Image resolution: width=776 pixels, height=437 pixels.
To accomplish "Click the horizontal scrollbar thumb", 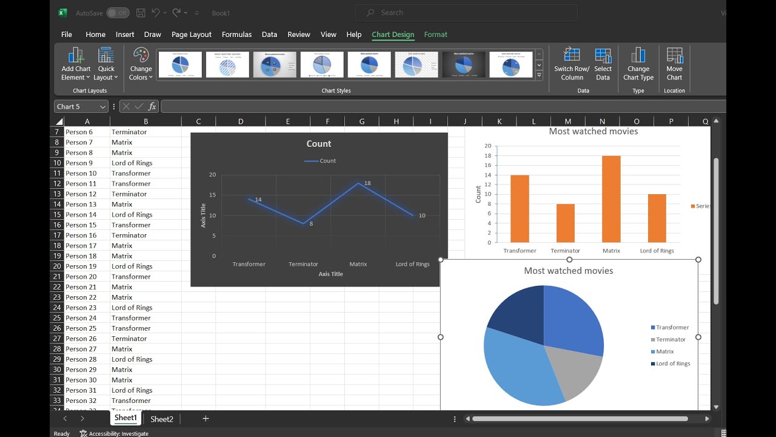I will click(x=580, y=419).
